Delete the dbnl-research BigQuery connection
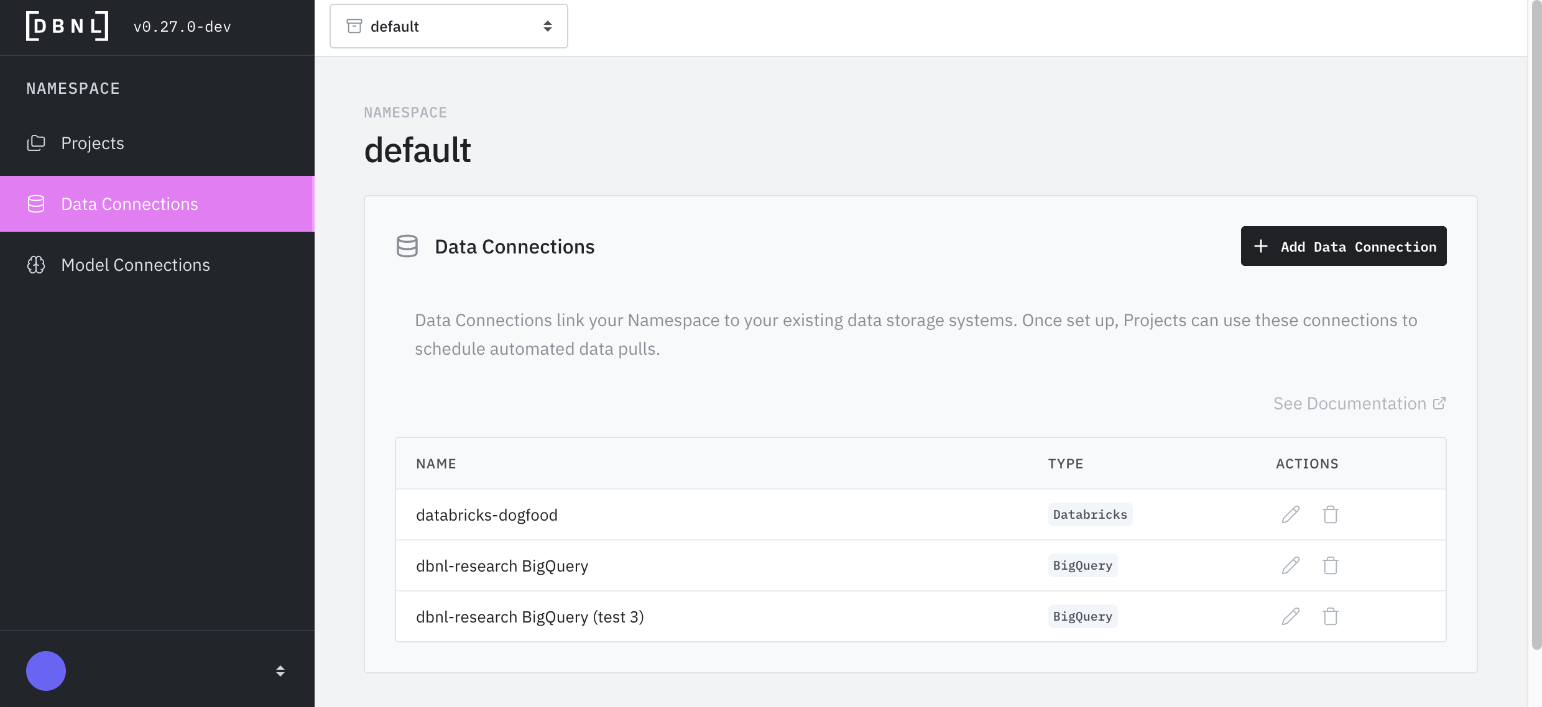Viewport: 1542px width, 707px height. click(1330, 565)
